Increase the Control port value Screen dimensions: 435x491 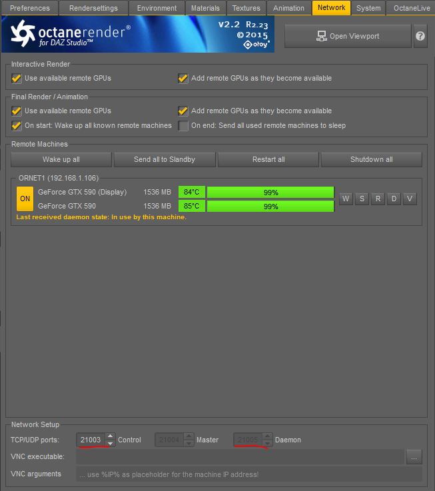[x=110, y=436]
